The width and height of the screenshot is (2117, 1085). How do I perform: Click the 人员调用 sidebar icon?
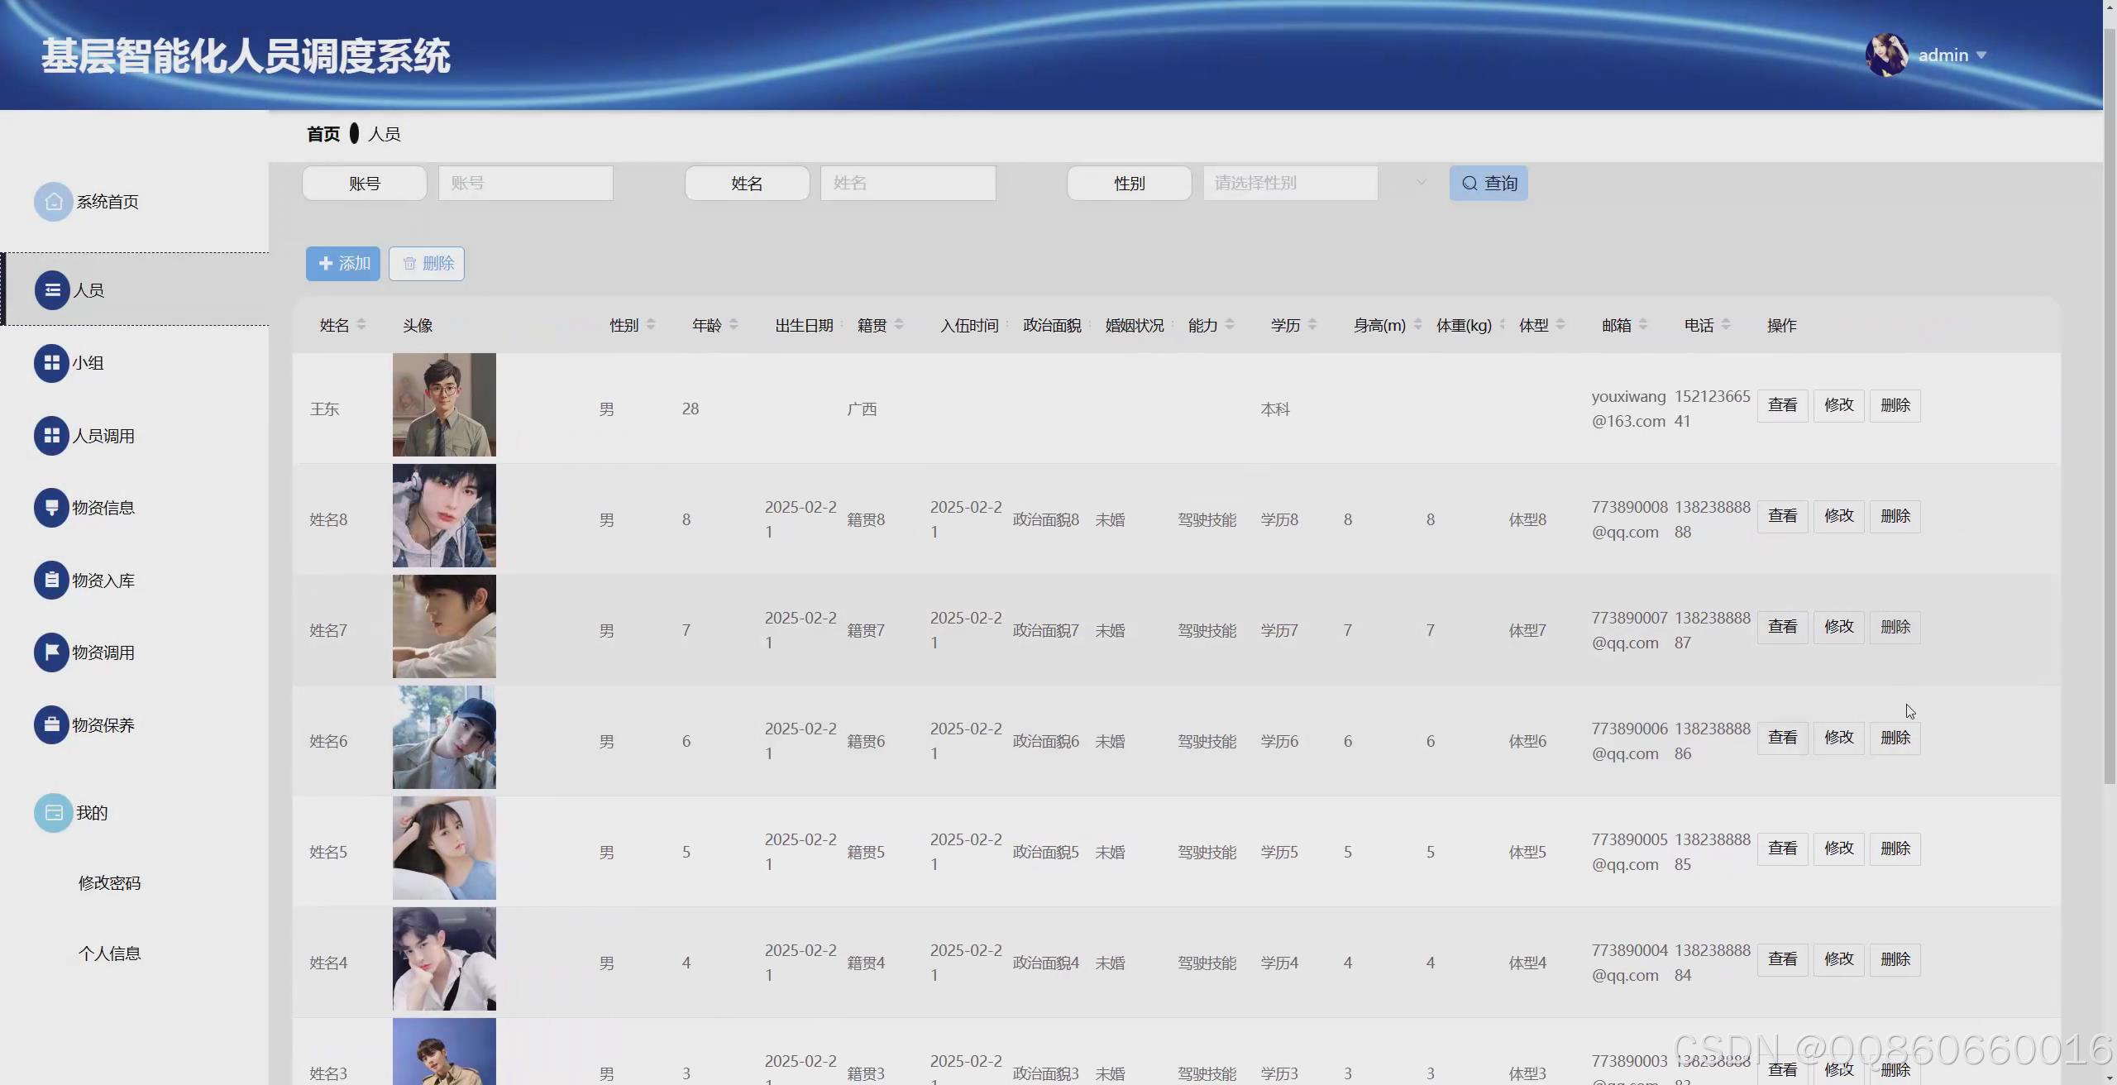click(51, 436)
